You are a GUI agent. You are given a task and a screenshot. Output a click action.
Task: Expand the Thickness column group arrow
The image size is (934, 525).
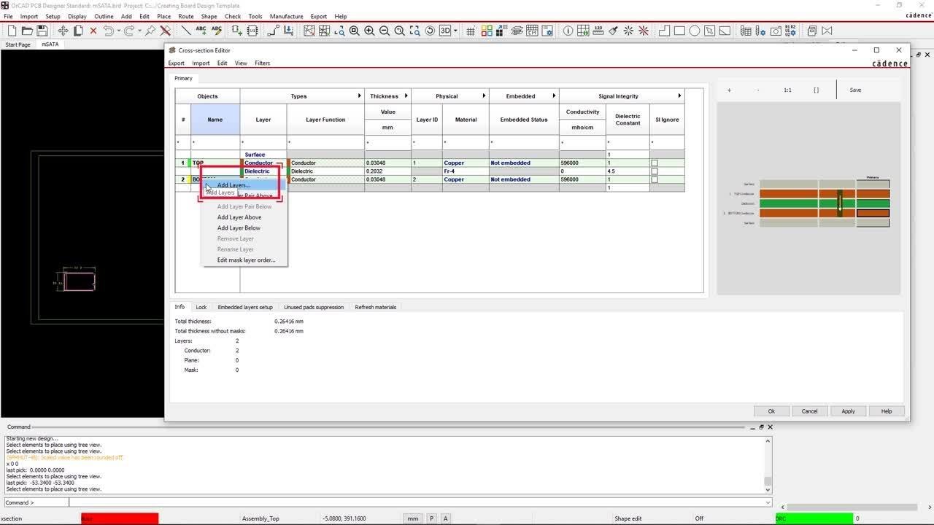coord(406,96)
